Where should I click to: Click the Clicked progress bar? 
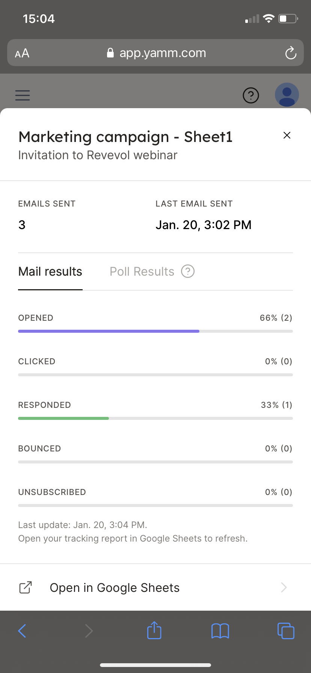tap(155, 375)
